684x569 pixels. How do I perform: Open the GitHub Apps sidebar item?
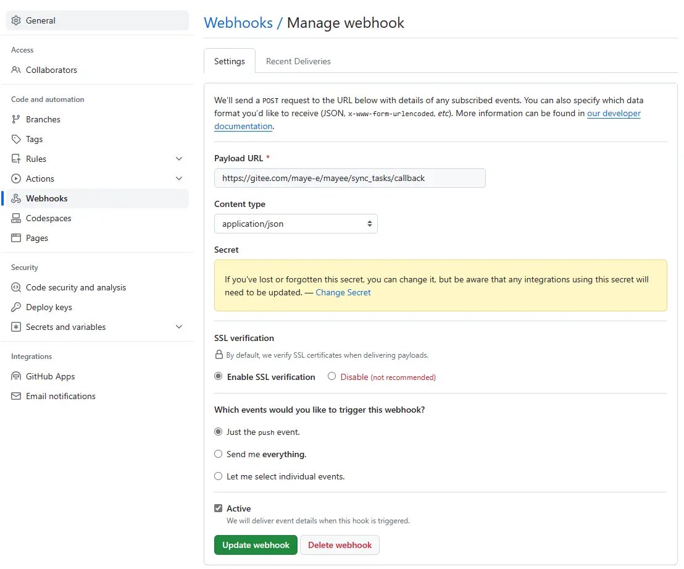click(50, 376)
